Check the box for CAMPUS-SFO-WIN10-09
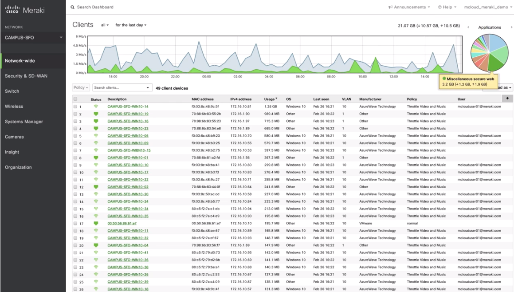Screen dimensions: 514x292 pos(75,143)
